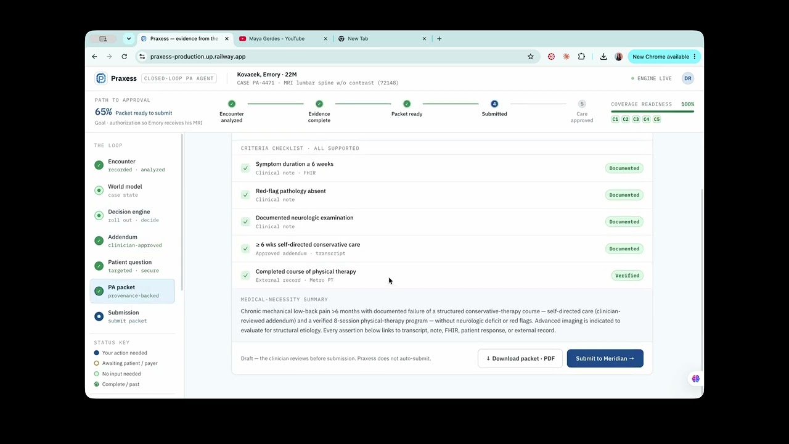The width and height of the screenshot is (789, 444).
Task: Close the Praxess tab
Action: pos(227,38)
